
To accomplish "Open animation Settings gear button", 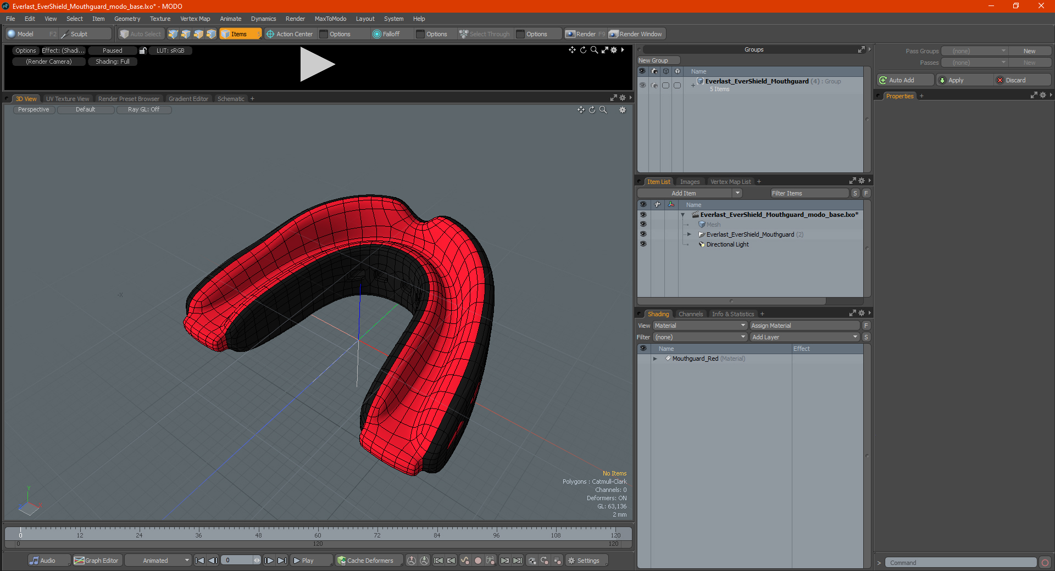I will pos(587,561).
